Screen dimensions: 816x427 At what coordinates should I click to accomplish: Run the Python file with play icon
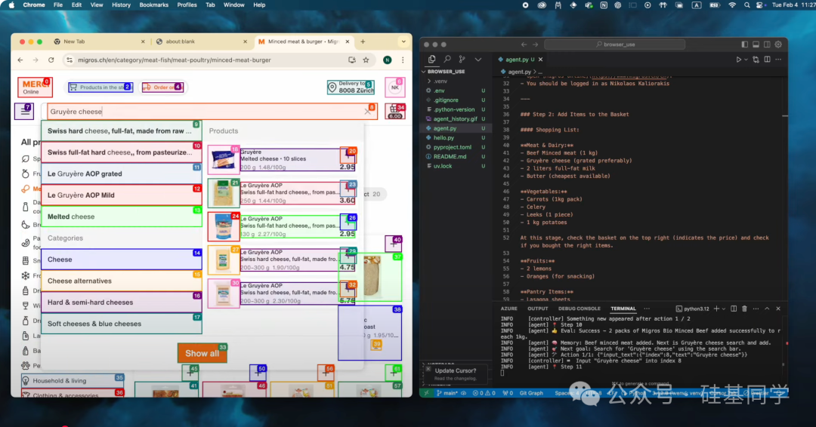point(738,60)
